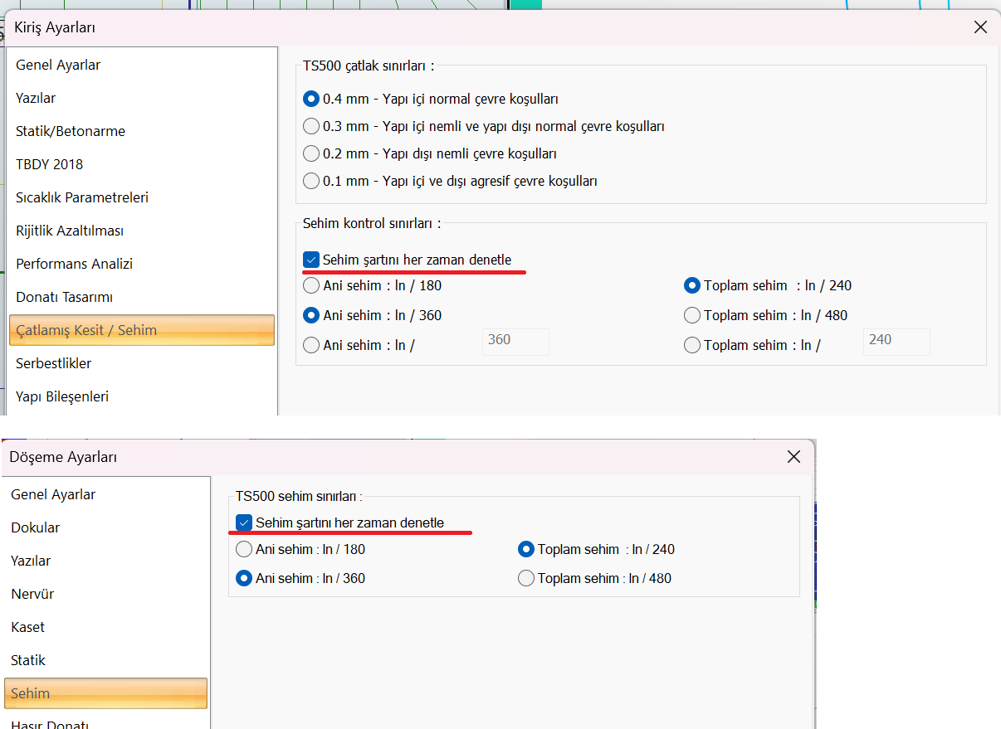The image size is (1001, 729).
Task: Select Ani sehim ln / 360 in Kiriş Ayarları
Action: point(311,315)
